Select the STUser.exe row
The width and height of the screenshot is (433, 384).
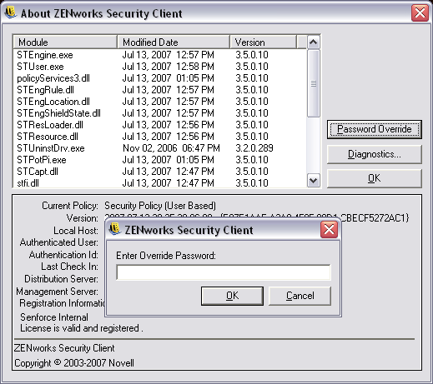[160, 67]
